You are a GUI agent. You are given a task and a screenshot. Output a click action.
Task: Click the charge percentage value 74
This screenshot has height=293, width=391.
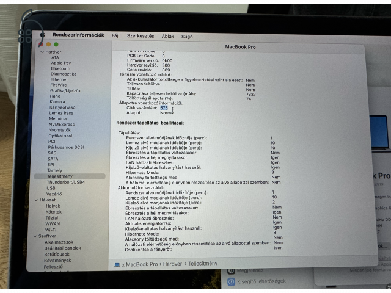coord(249,99)
